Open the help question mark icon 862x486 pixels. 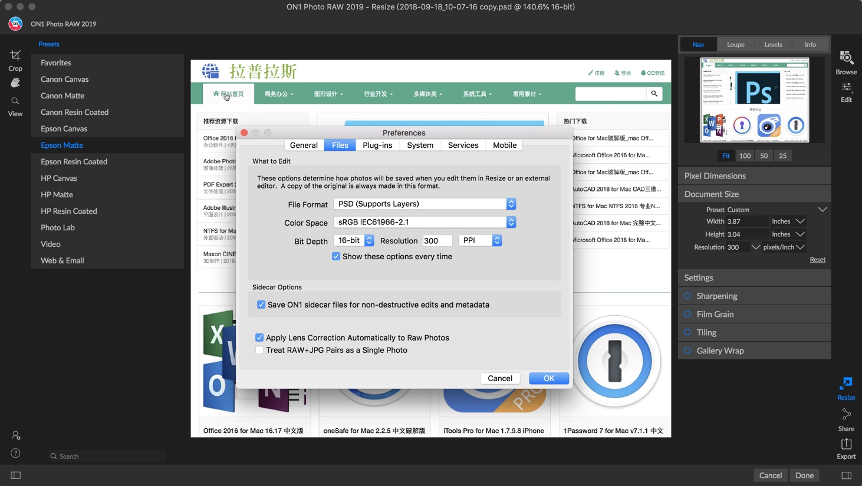16,453
